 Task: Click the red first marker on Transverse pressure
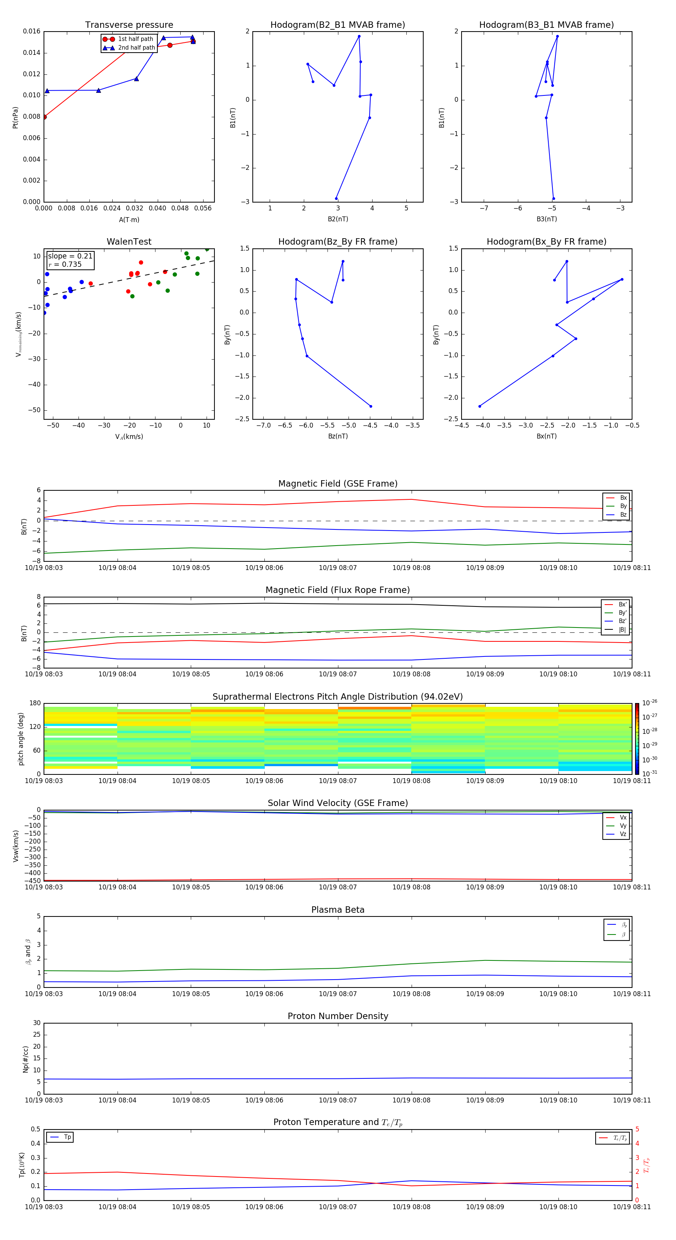point(44,117)
